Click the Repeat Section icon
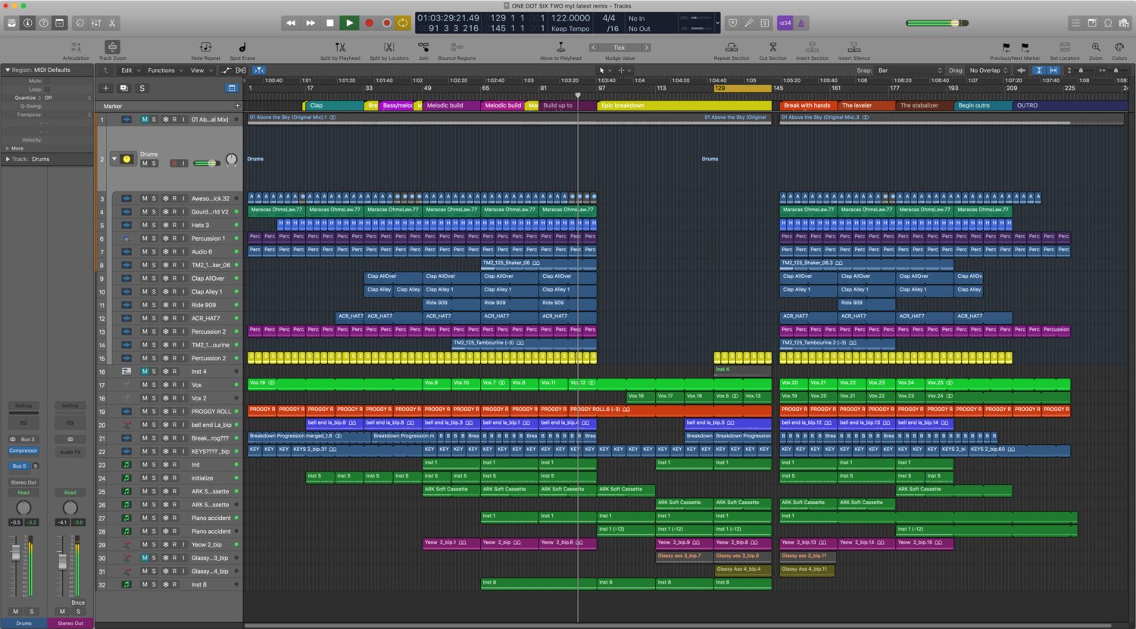 732,48
